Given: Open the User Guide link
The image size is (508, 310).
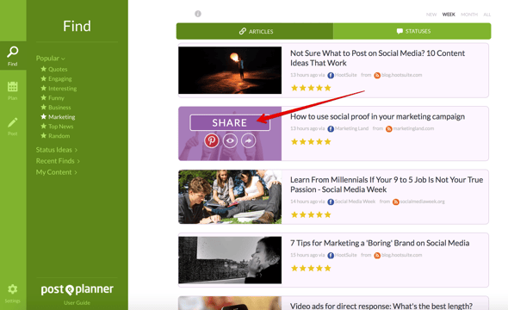Looking at the screenshot, I should tap(77, 302).
